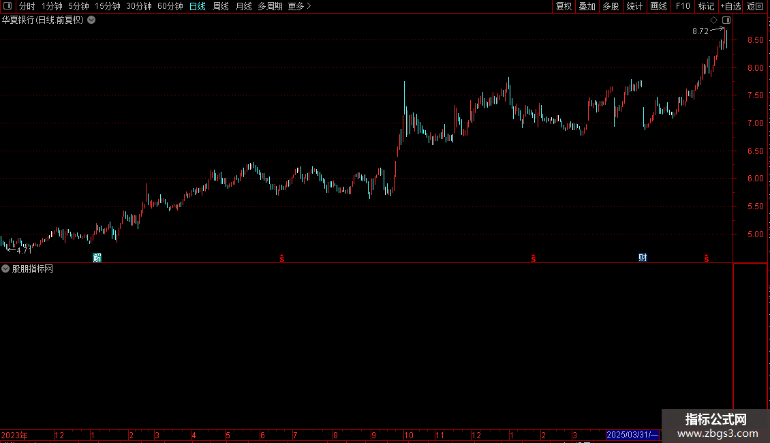This screenshot has height=443, width=770.
Task: Open the 多股 multi-stock view
Action: (611, 6)
